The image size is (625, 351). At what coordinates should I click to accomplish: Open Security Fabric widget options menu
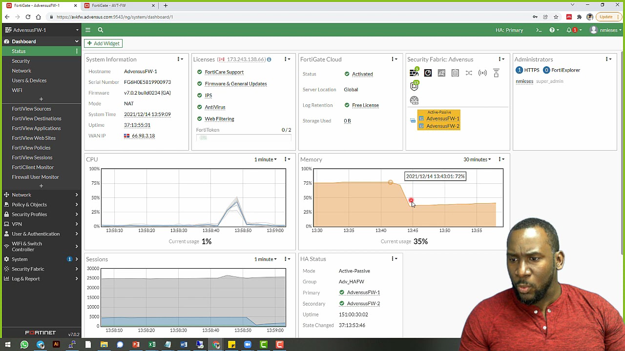[x=501, y=59]
